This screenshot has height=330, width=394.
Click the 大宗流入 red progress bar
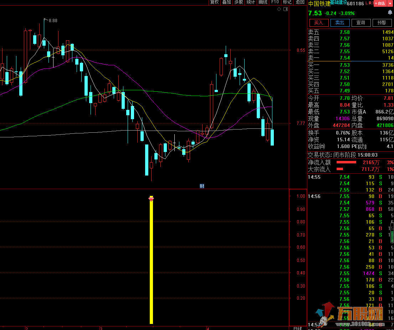[340, 169]
